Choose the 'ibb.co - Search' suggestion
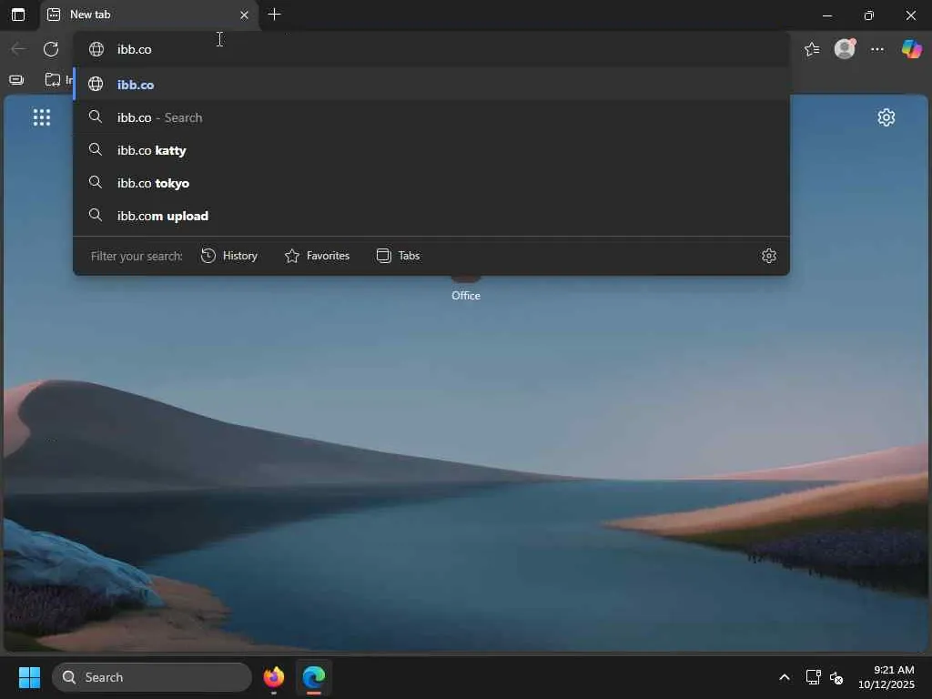Image resolution: width=932 pixels, height=699 pixels. click(x=431, y=117)
